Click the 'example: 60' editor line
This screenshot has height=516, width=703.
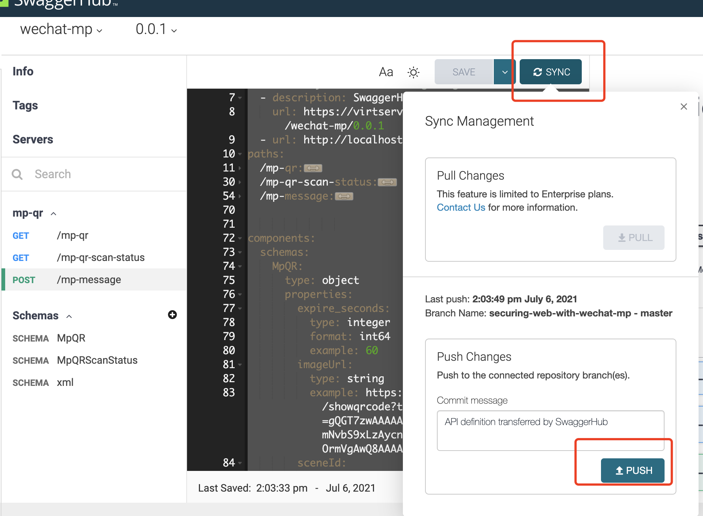pos(344,350)
